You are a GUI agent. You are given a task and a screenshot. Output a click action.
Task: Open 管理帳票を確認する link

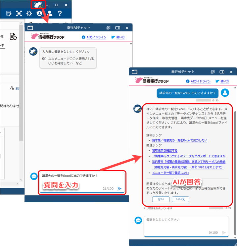[165, 151]
